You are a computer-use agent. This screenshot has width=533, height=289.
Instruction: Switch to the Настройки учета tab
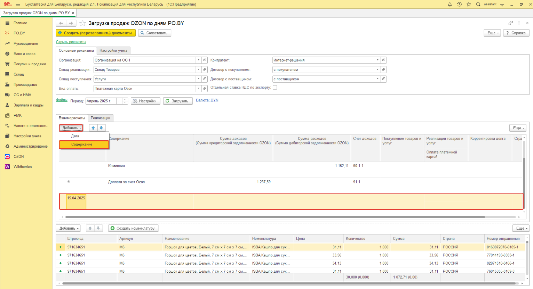(x=113, y=50)
